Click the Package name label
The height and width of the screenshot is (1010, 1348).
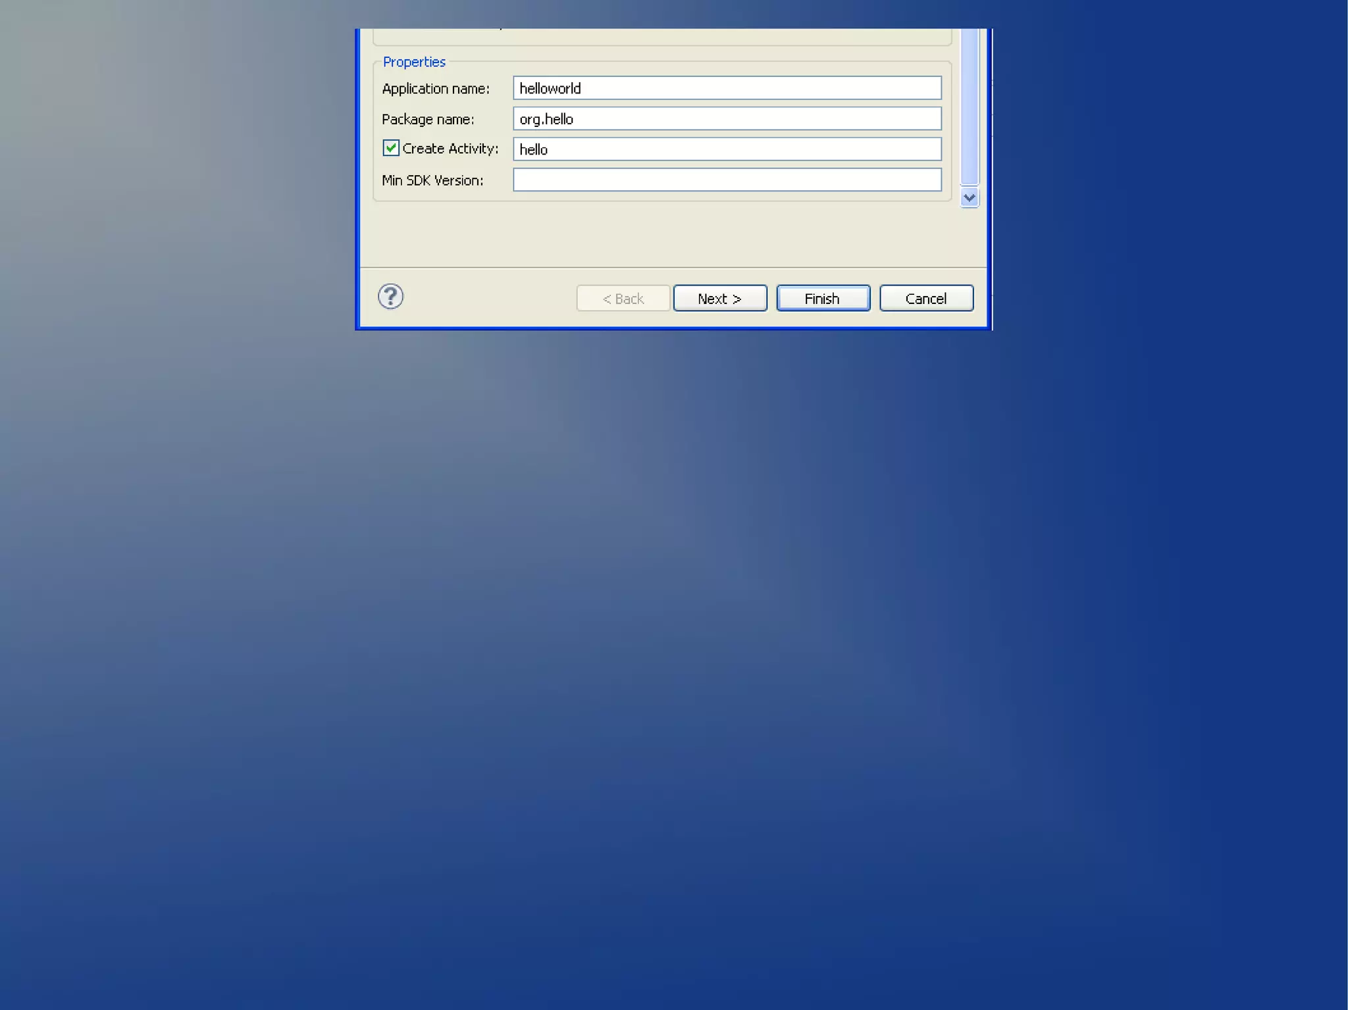(x=428, y=119)
